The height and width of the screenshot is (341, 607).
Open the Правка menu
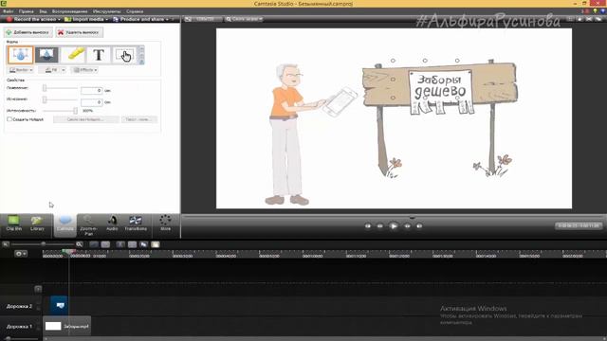tap(27, 11)
